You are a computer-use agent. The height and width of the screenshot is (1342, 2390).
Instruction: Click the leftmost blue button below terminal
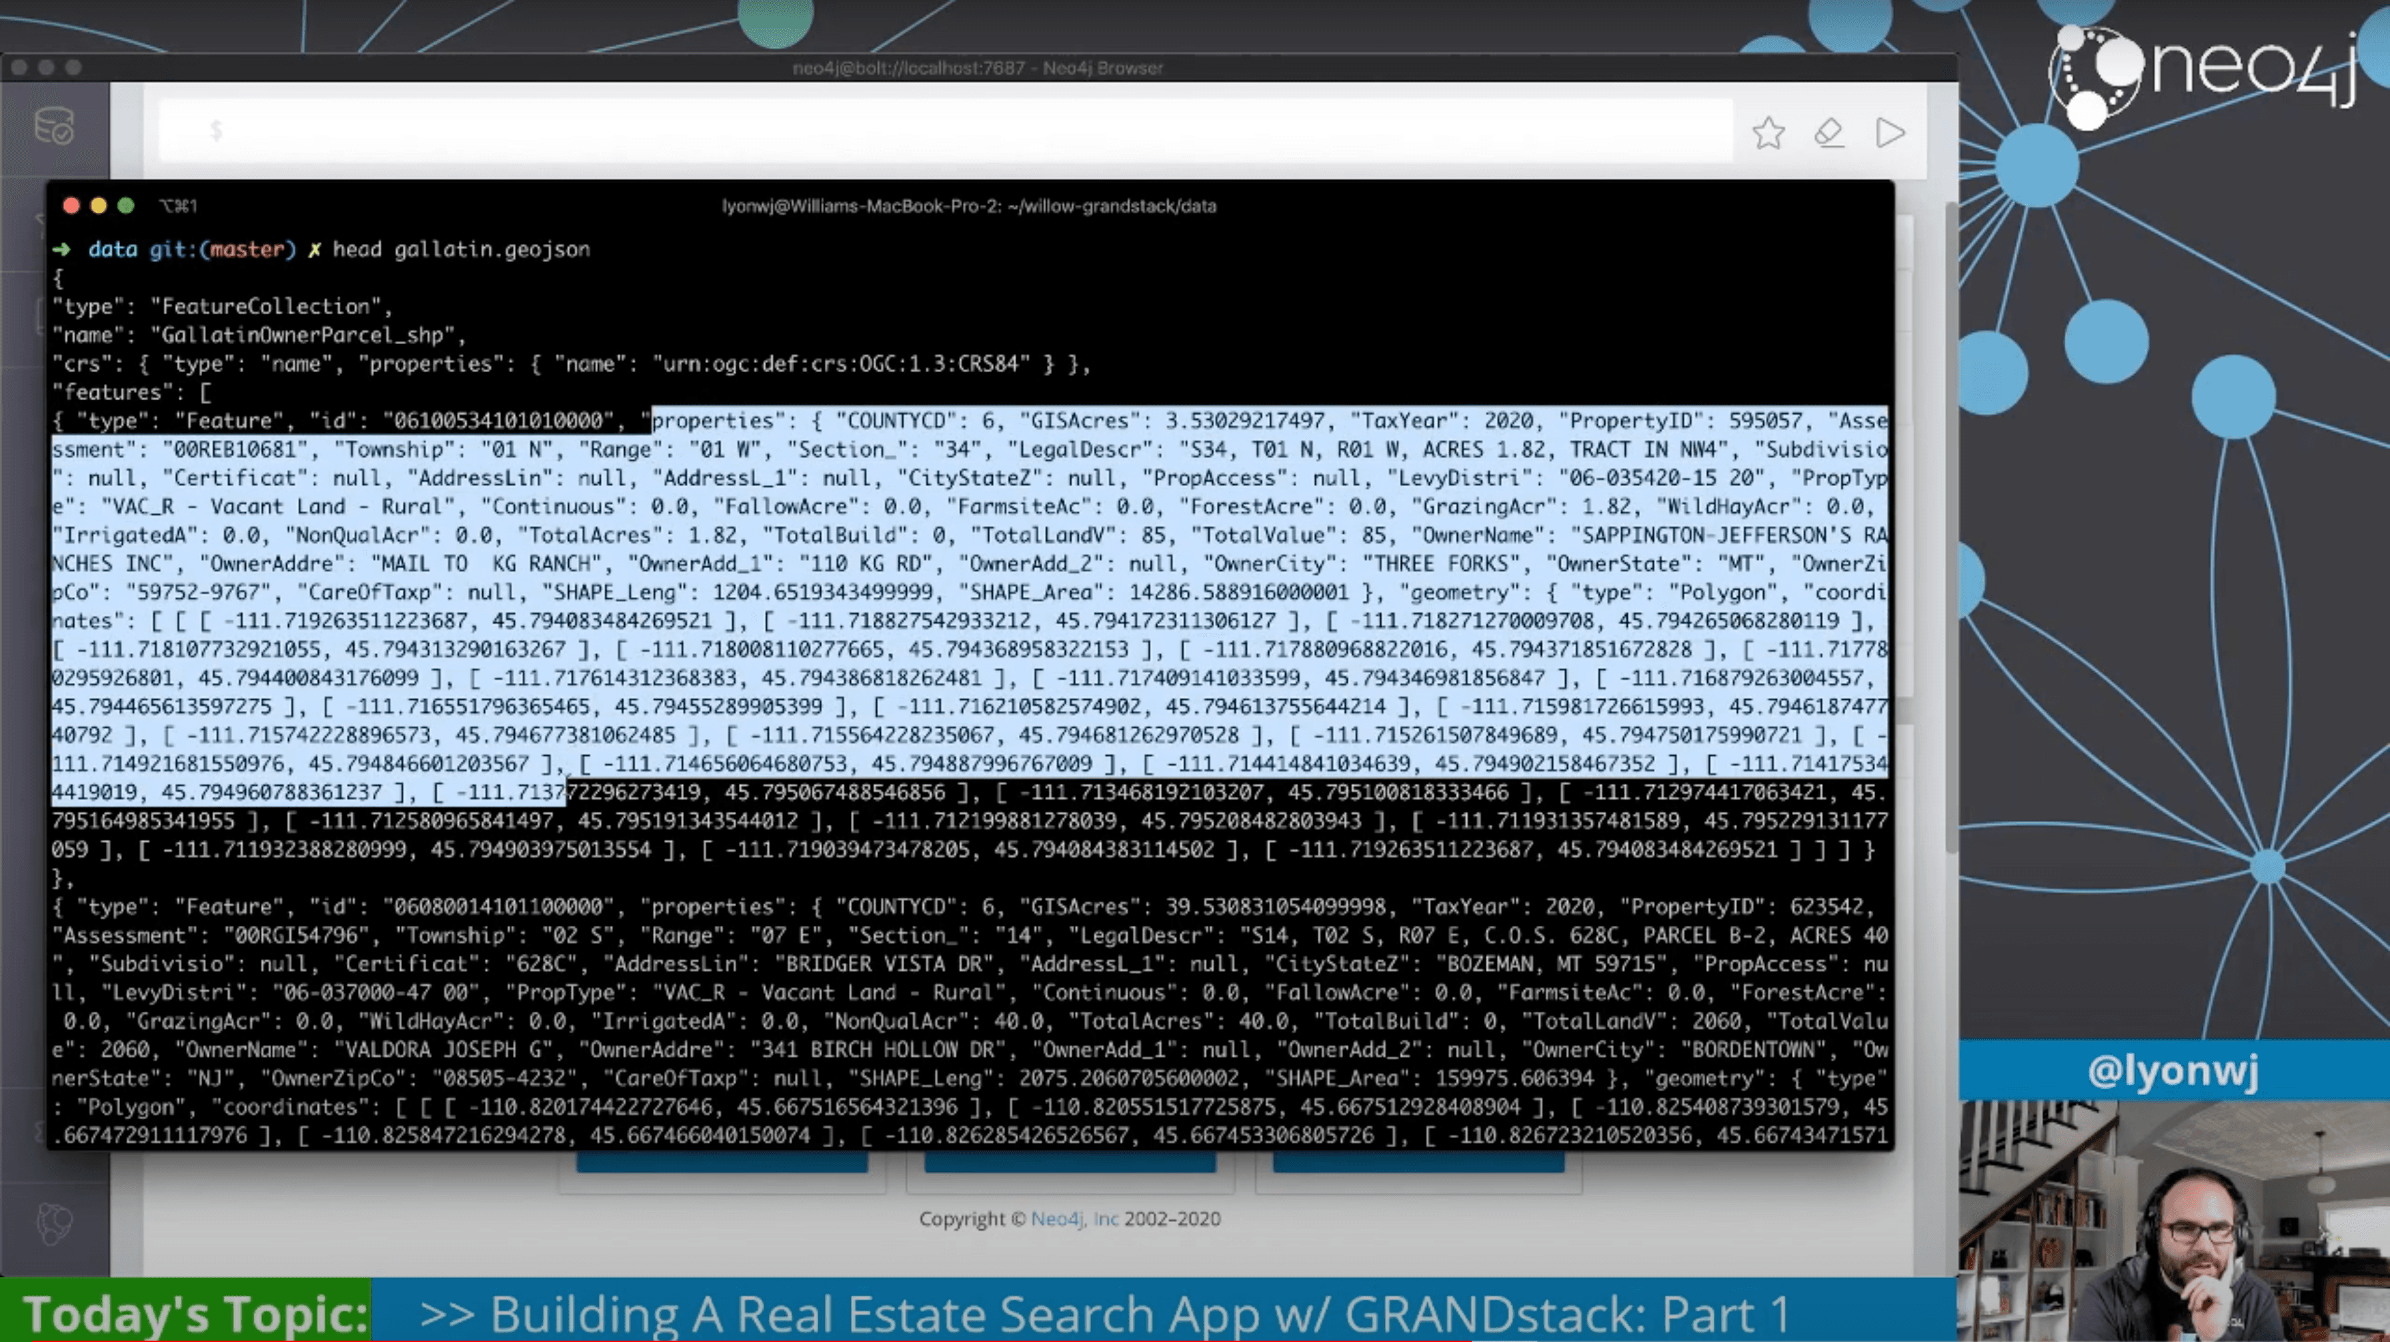[x=722, y=1161]
